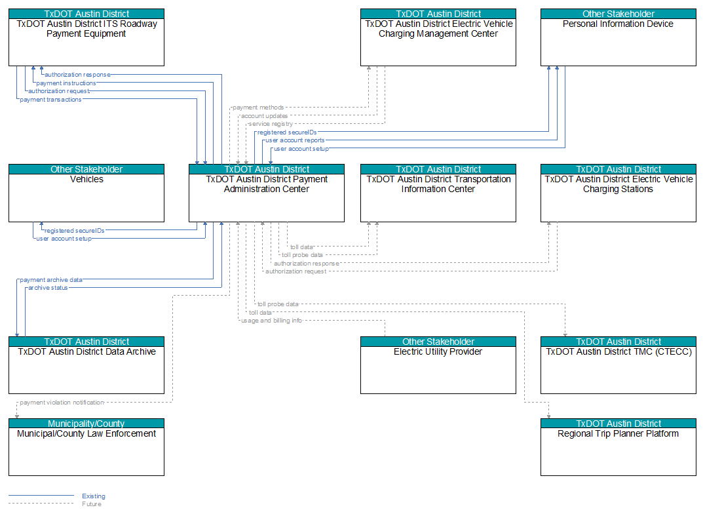Viewport: 703px width, 516px height.
Task: Click the 'service registry' flow label
Action: pyautogui.click(x=271, y=124)
